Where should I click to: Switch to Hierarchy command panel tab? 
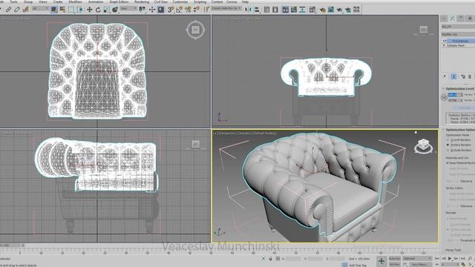(461, 19)
